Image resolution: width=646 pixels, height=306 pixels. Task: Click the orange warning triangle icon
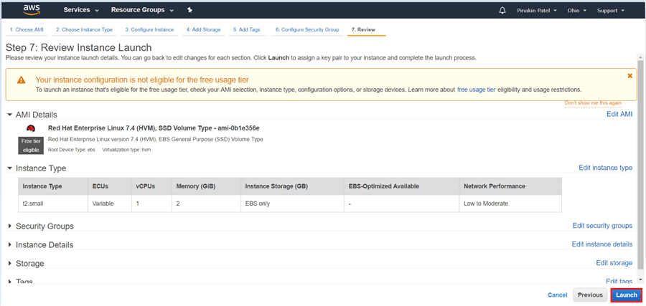pos(21,80)
